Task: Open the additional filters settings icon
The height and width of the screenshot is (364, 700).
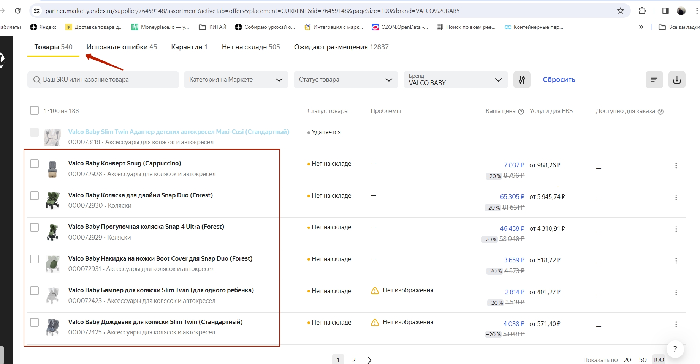Action: point(522,80)
